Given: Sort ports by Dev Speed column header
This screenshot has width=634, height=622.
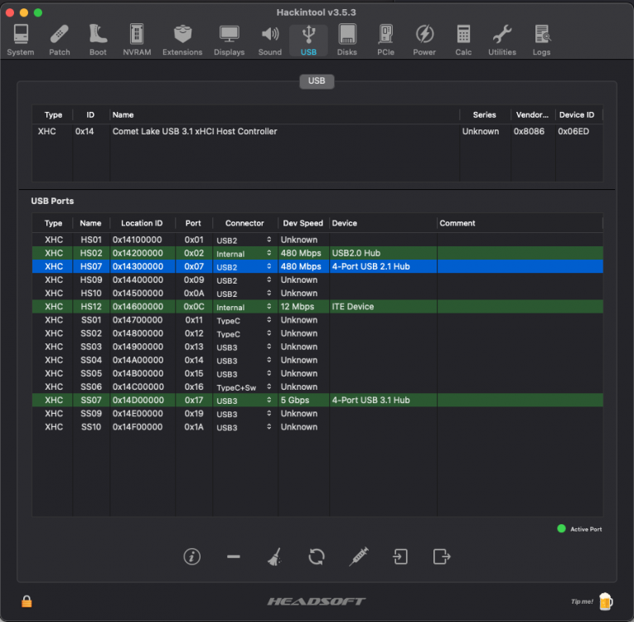Looking at the screenshot, I should 302,223.
